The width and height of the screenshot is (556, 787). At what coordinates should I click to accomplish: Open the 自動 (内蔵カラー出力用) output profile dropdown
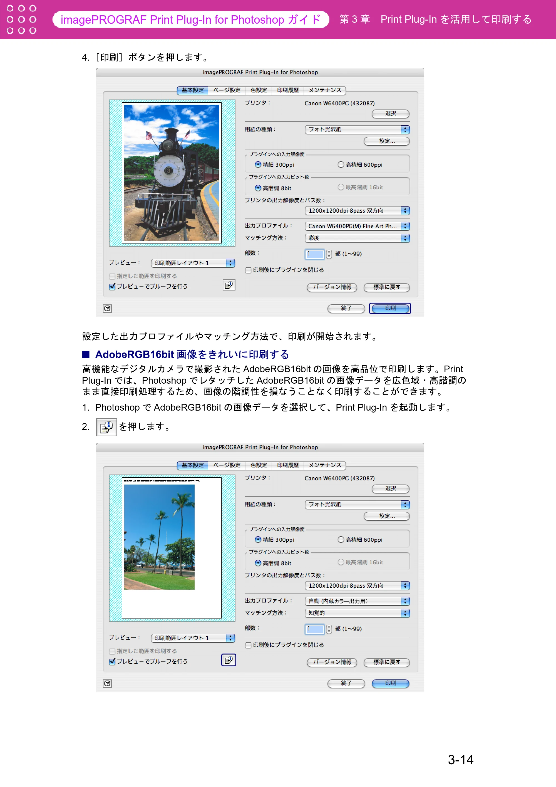pyautogui.click(x=357, y=601)
